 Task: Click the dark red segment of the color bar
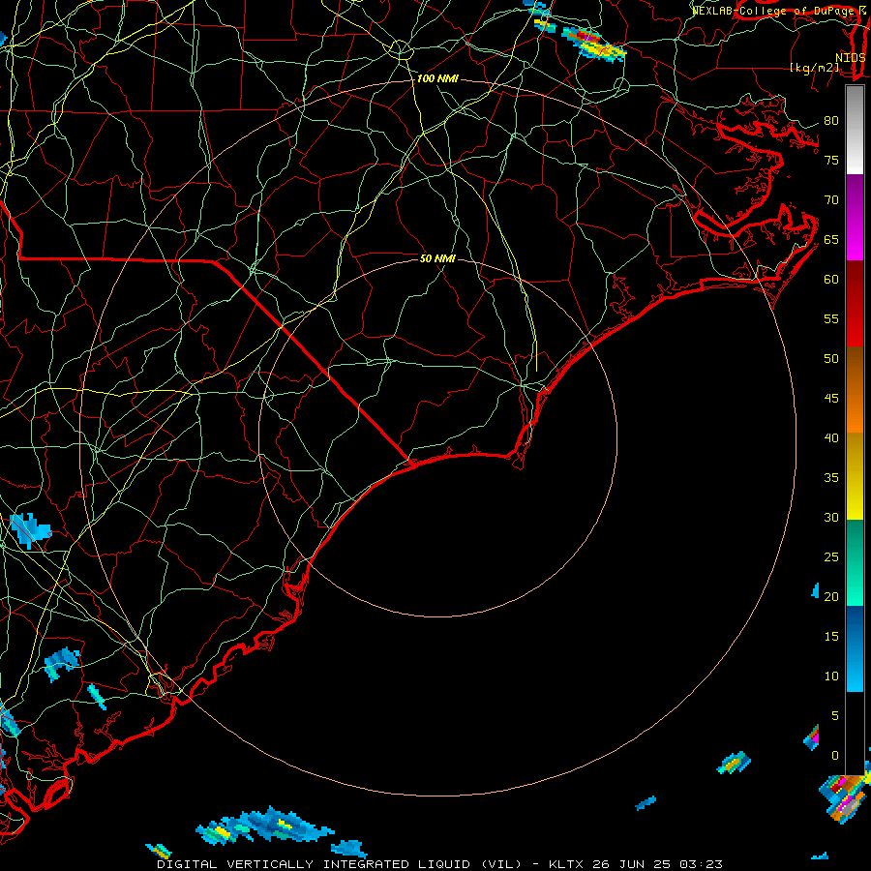coord(855,304)
